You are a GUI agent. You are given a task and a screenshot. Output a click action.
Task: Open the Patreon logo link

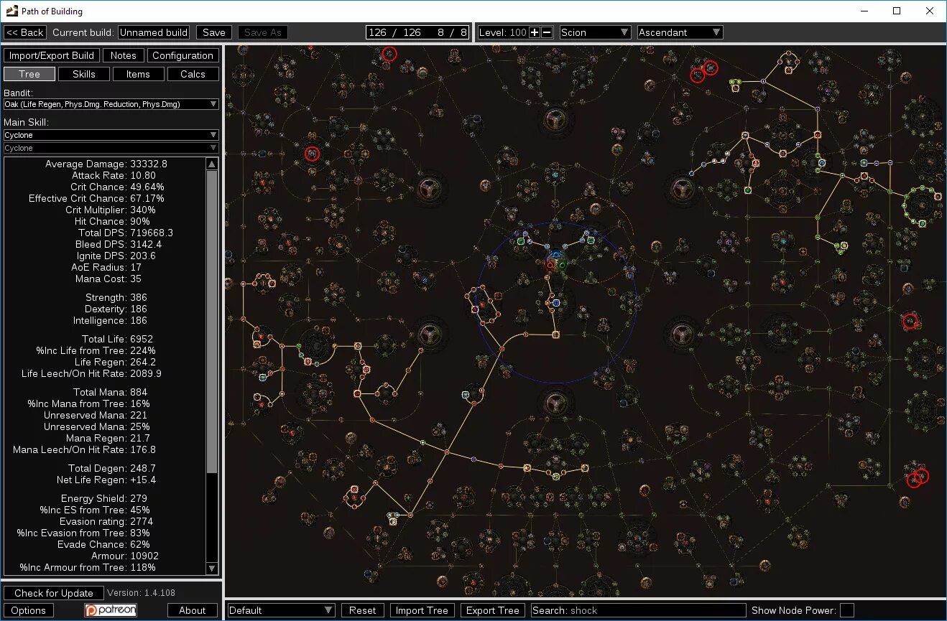[110, 610]
